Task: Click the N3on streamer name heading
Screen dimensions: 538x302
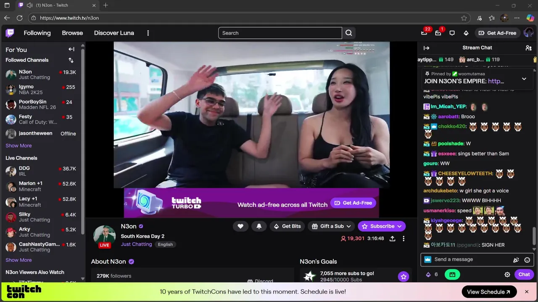Action: (129, 226)
